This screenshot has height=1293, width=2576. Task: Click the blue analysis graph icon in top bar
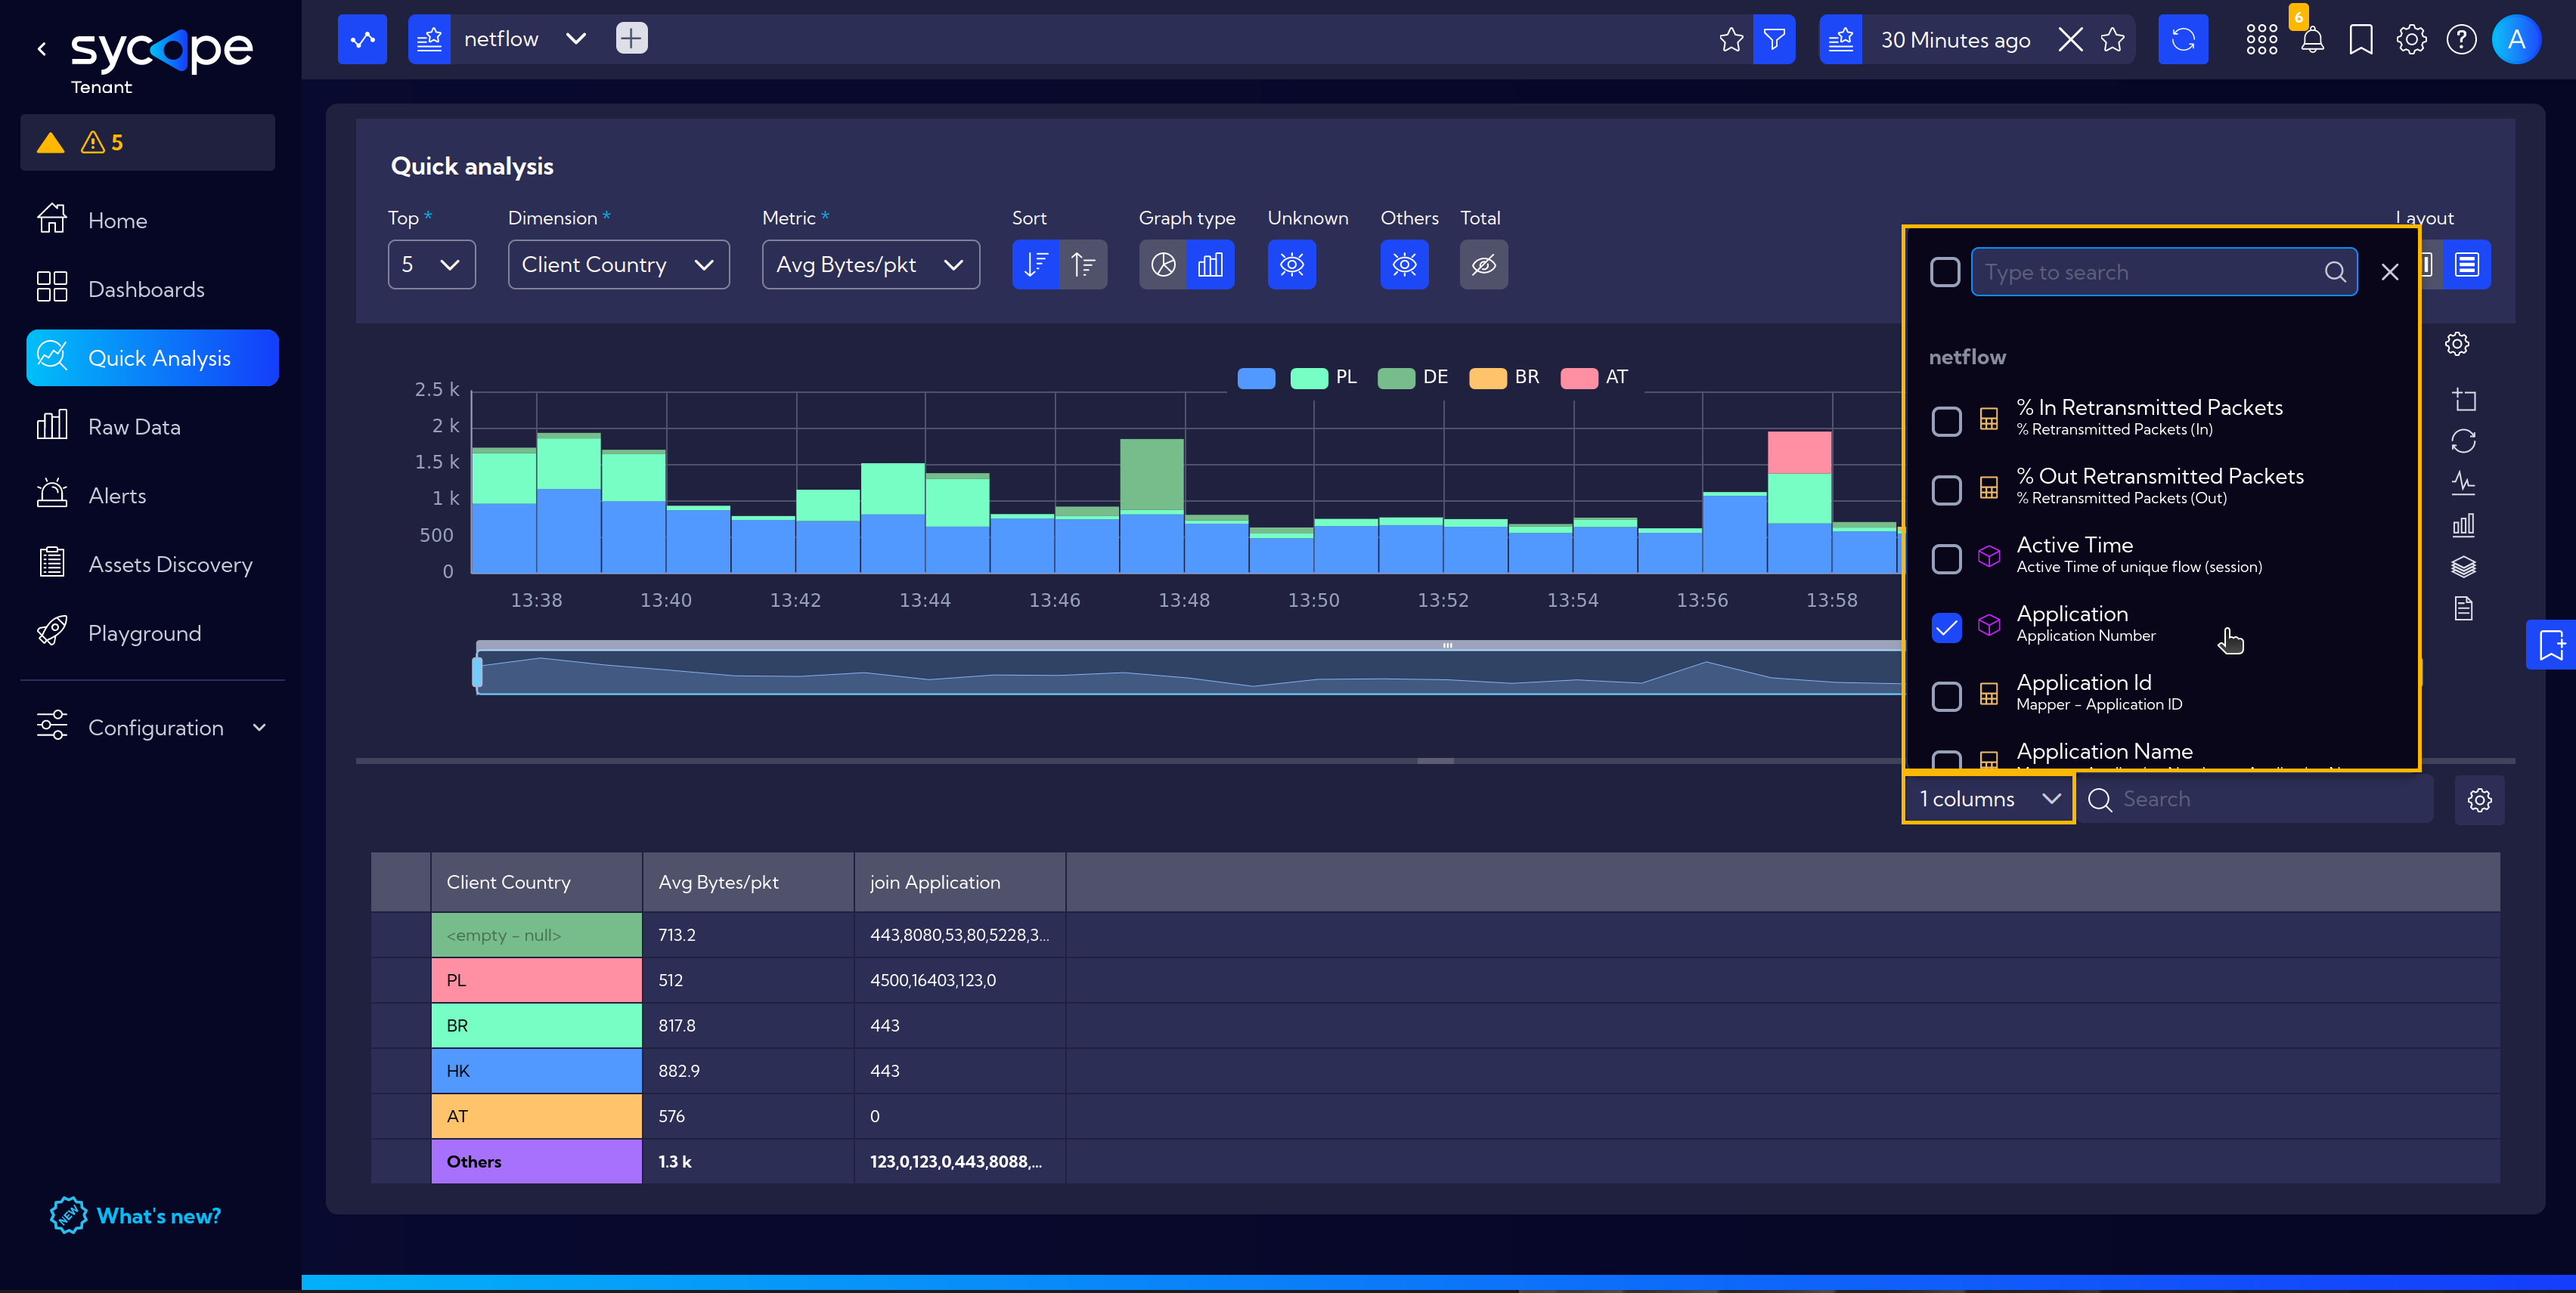362,40
